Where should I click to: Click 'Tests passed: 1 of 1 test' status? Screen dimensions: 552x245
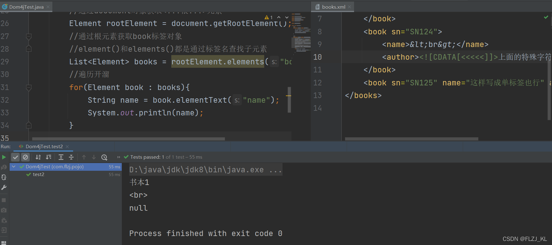157,157
